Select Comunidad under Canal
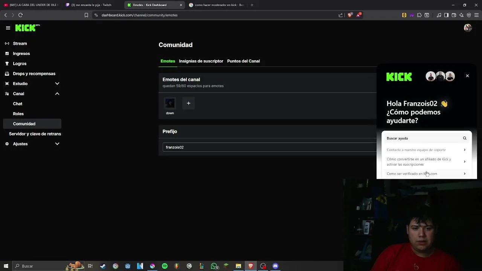Image resolution: width=482 pixels, height=271 pixels. click(x=32, y=124)
